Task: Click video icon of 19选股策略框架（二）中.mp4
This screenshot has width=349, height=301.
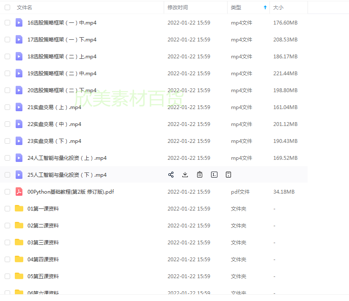Action: coord(19,73)
